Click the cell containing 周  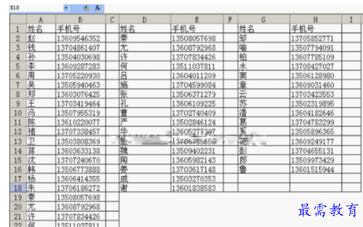coord(41,75)
